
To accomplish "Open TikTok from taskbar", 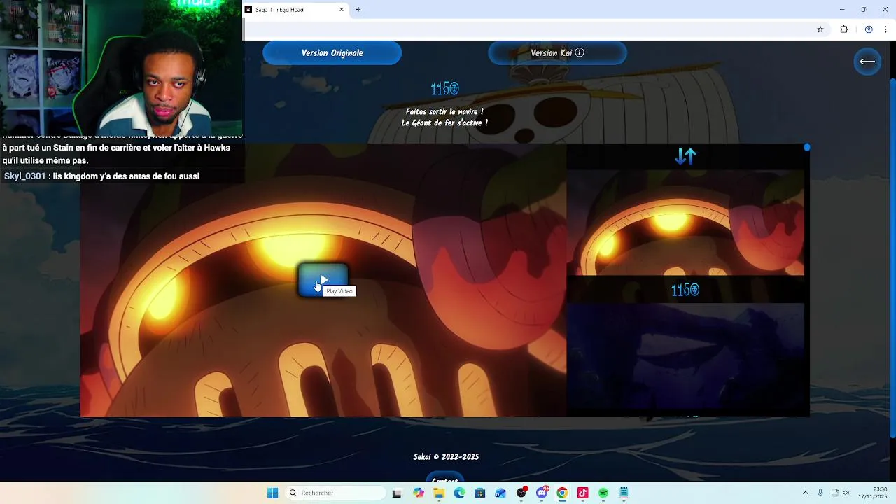I will pos(582,493).
